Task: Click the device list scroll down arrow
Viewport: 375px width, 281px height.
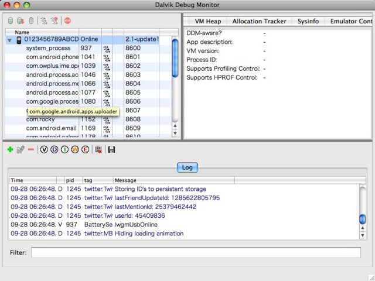Action: pos(175,133)
